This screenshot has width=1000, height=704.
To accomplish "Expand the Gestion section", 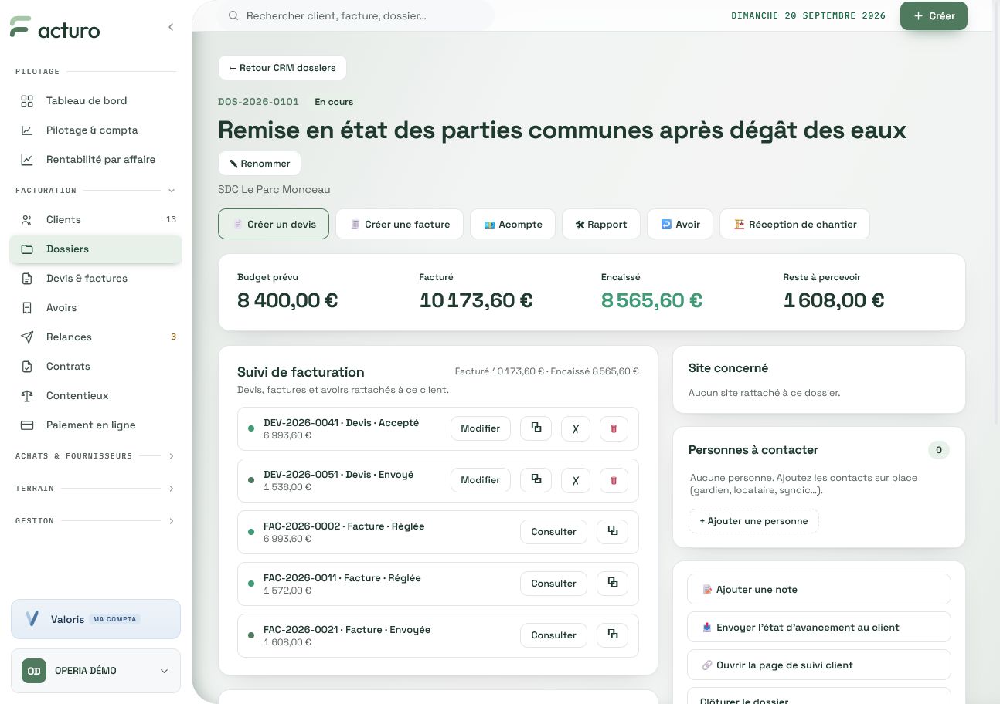I will 172,521.
